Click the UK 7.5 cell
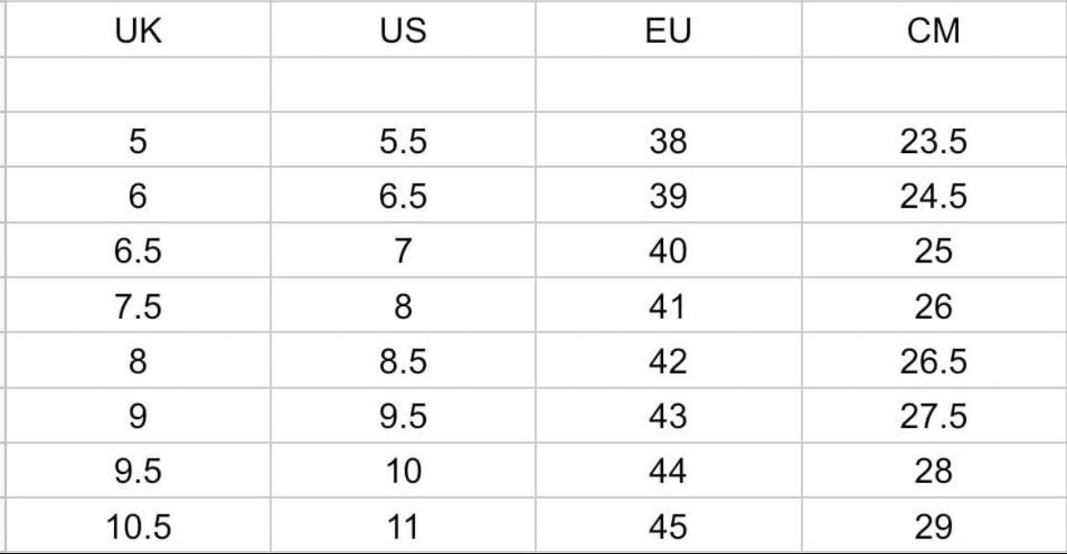This screenshot has height=554, width=1067. pos(139,307)
